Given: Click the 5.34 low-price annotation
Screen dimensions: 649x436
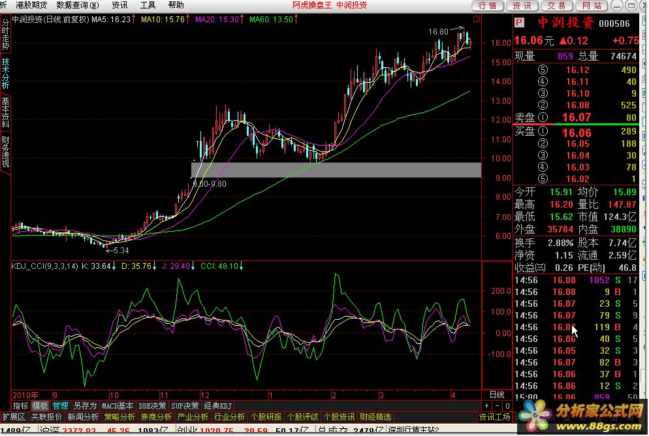Looking at the screenshot, I should coord(121,250).
